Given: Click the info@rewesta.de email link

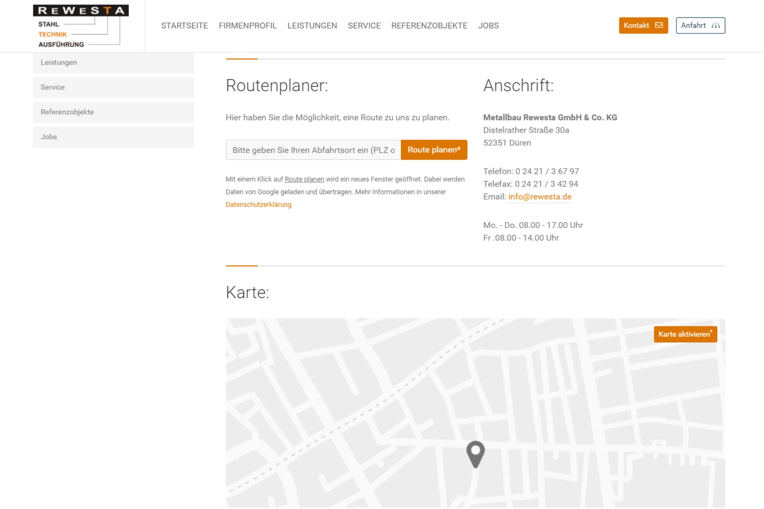Looking at the screenshot, I should pos(540,197).
